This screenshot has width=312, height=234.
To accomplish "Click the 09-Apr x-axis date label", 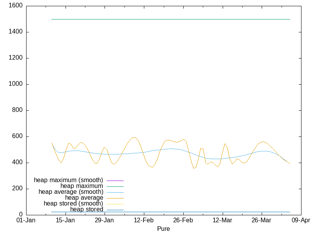I will pos(300,220).
